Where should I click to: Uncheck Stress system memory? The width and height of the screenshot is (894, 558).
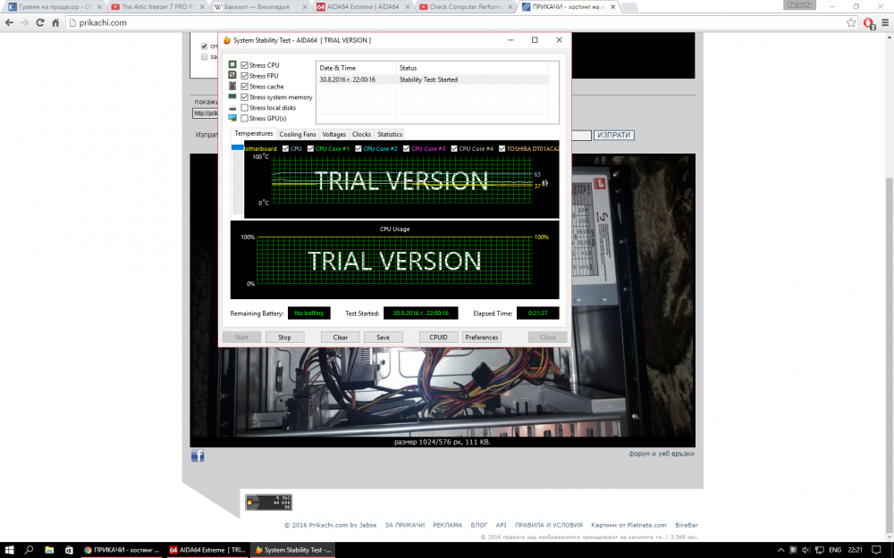245,97
